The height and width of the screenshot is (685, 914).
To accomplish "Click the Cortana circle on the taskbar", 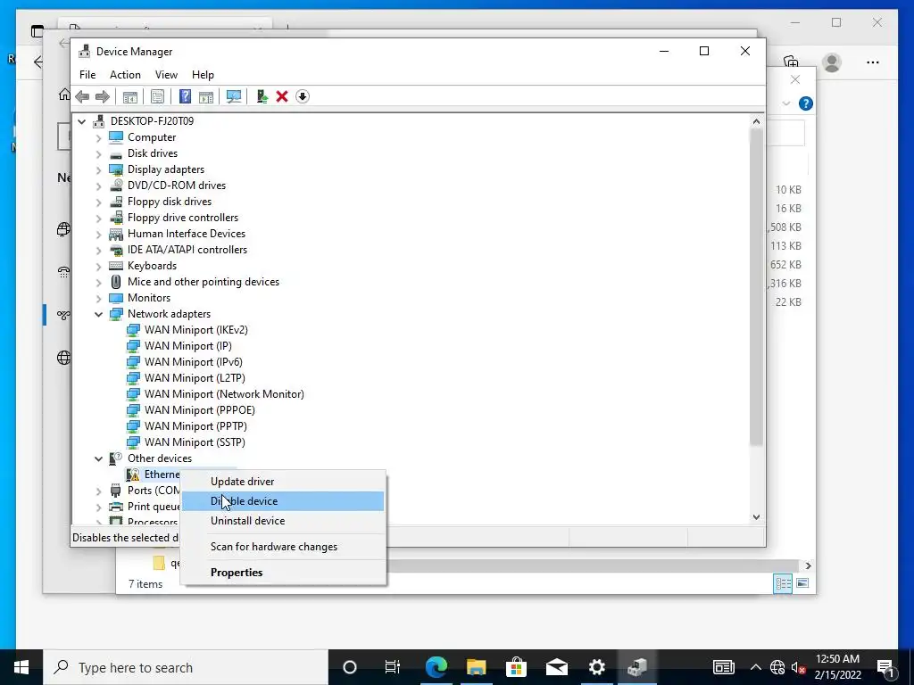I will (349, 667).
